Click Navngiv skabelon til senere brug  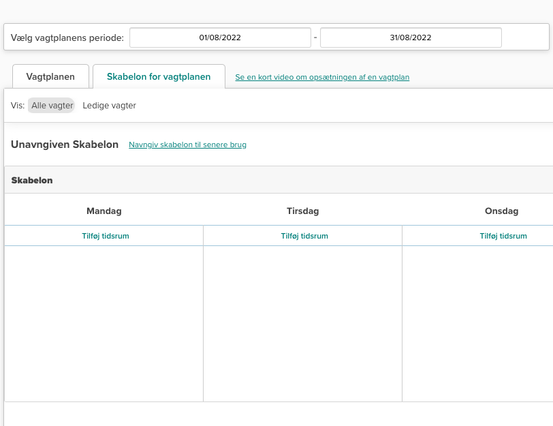pyautogui.click(x=187, y=144)
